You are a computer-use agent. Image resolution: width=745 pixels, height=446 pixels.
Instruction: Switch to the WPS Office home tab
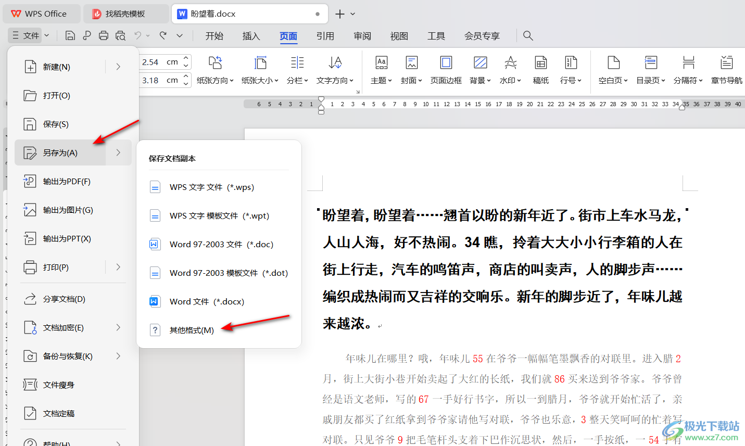click(42, 14)
